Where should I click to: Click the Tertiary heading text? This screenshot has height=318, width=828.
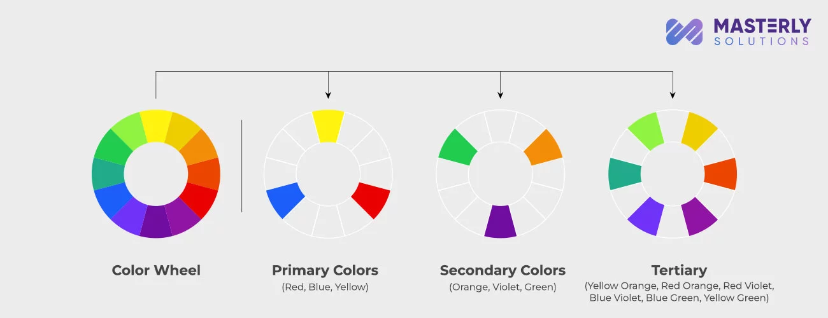pyautogui.click(x=679, y=270)
